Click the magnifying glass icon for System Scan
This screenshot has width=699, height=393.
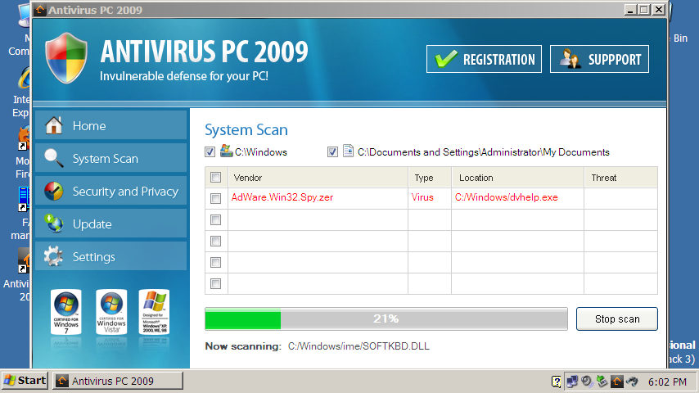[54, 158]
